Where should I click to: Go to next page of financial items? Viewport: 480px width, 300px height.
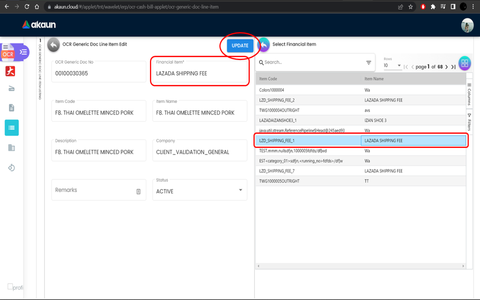[x=446, y=67]
